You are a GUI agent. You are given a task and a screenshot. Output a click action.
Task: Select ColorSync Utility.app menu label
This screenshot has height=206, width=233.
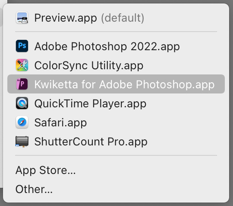point(89,66)
